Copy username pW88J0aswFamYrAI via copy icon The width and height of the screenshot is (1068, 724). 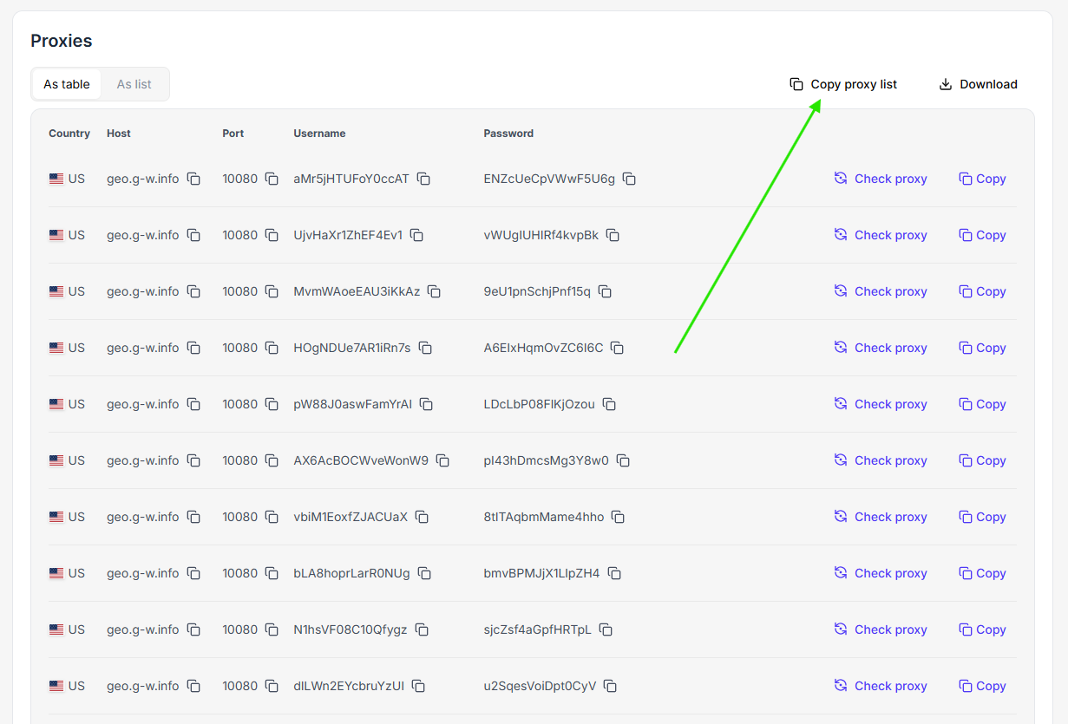click(x=426, y=404)
